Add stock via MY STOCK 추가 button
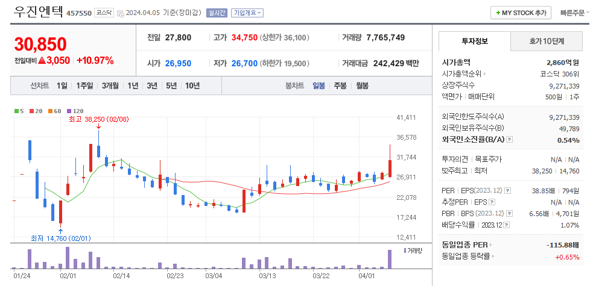 point(521,13)
